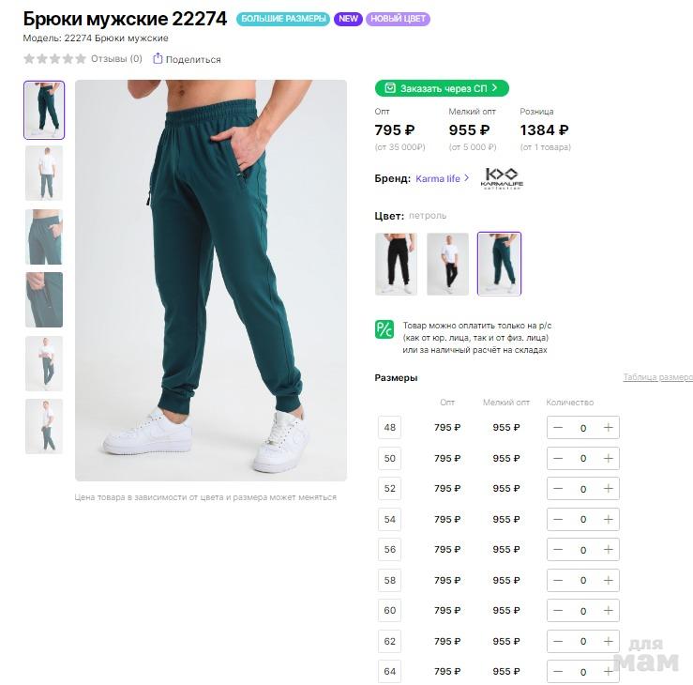The width and height of the screenshot is (693, 685).
Task: Click the fifth rating star
Action: (81, 59)
